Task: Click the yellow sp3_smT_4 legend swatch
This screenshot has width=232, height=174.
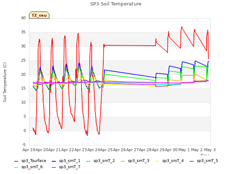Action: click(157, 161)
